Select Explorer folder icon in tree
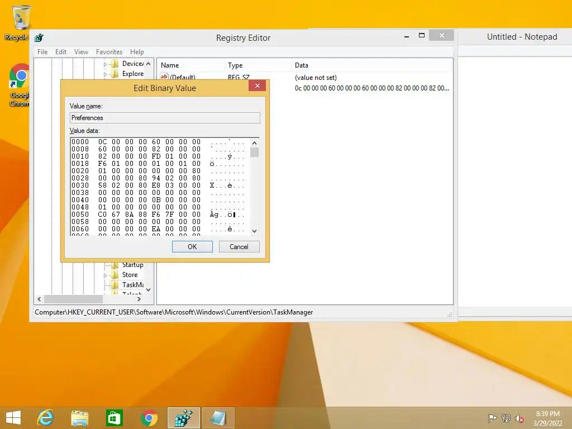Viewport: 572px width, 429px height. pyautogui.click(x=115, y=74)
